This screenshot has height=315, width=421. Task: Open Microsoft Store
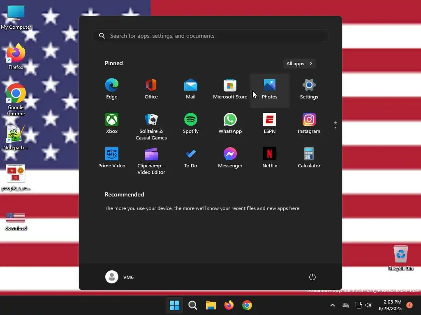click(230, 89)
